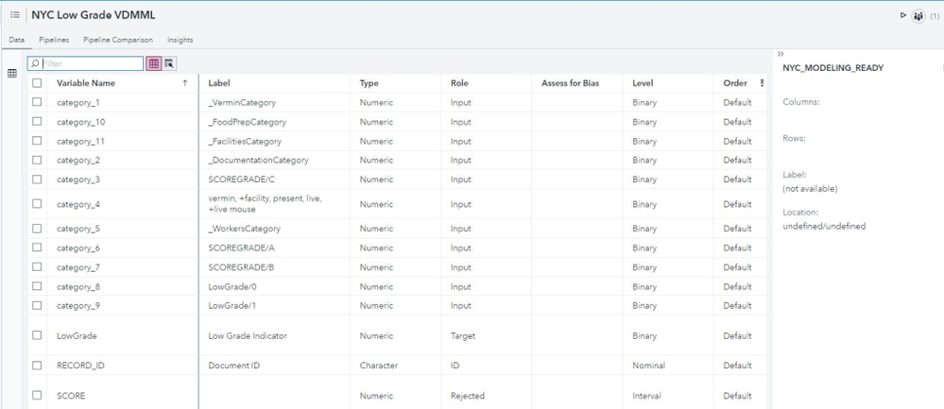
Task: Click the undefined/undefined location text
Action: 824,226
